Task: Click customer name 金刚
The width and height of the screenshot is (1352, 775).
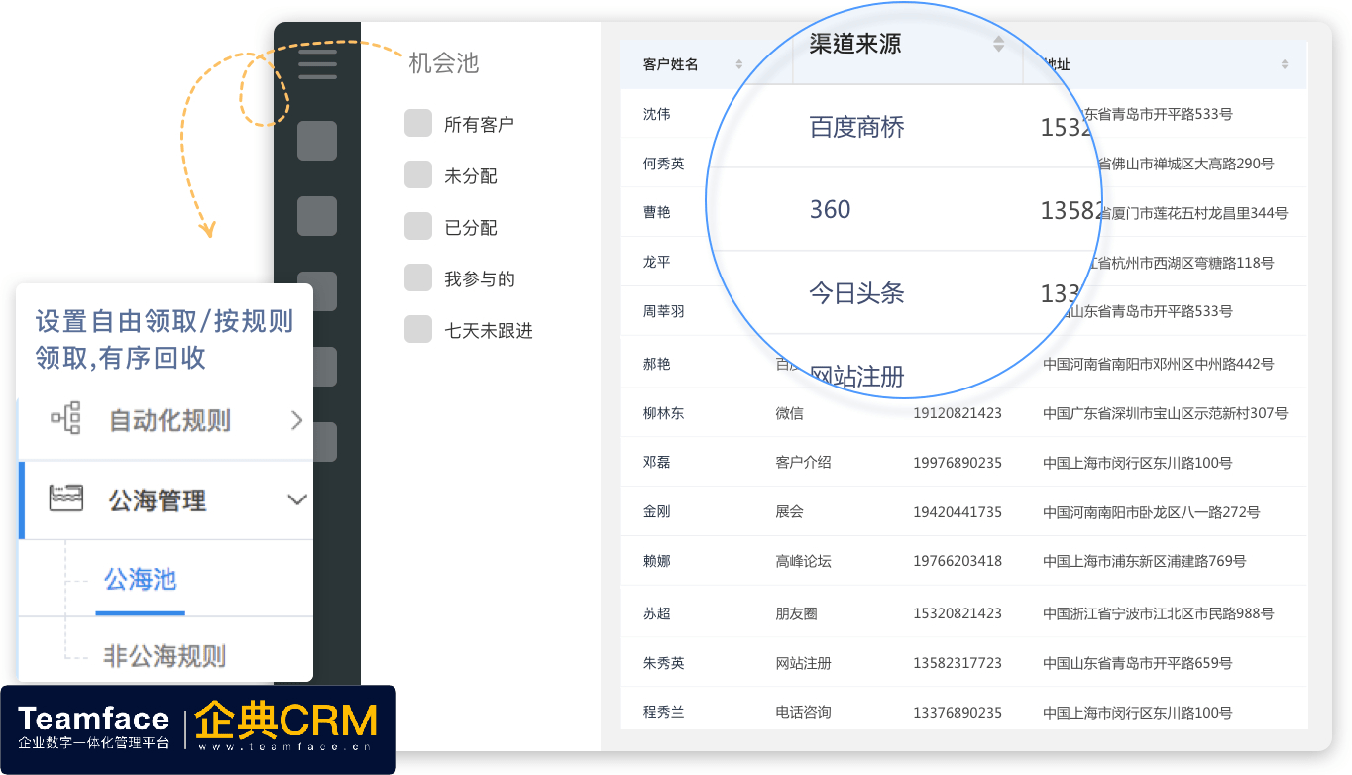Action: pos(656,511)
